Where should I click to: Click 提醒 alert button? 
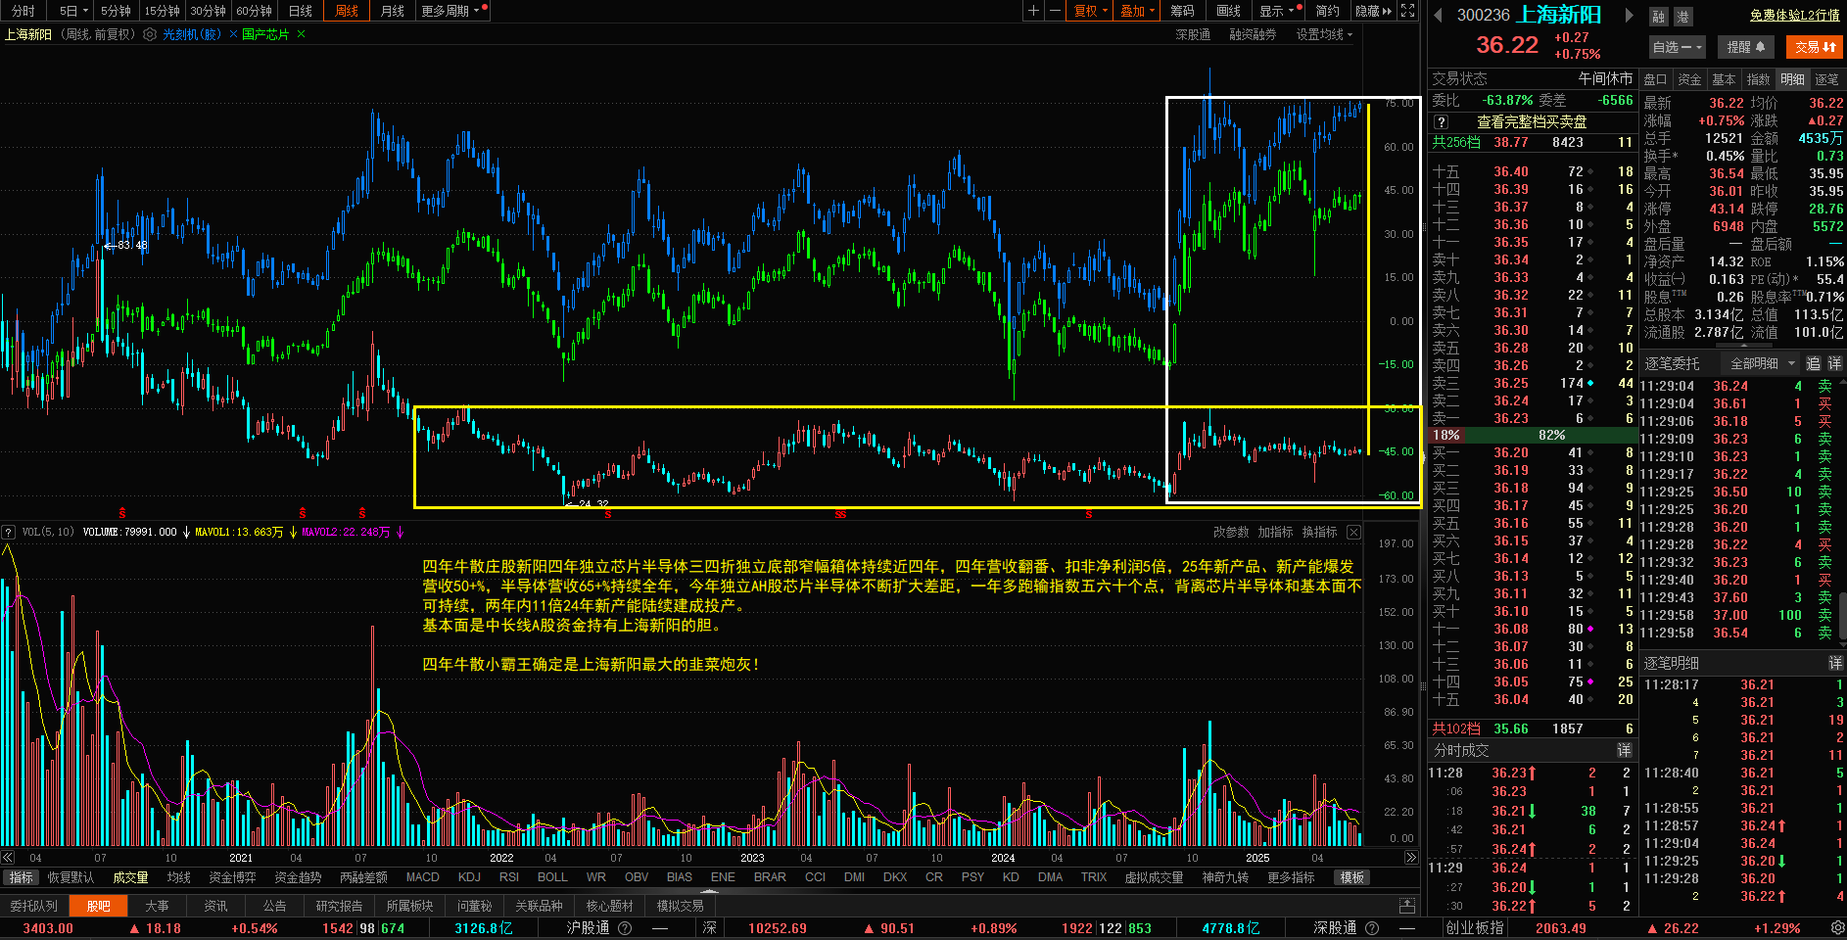coord(1745,47)
